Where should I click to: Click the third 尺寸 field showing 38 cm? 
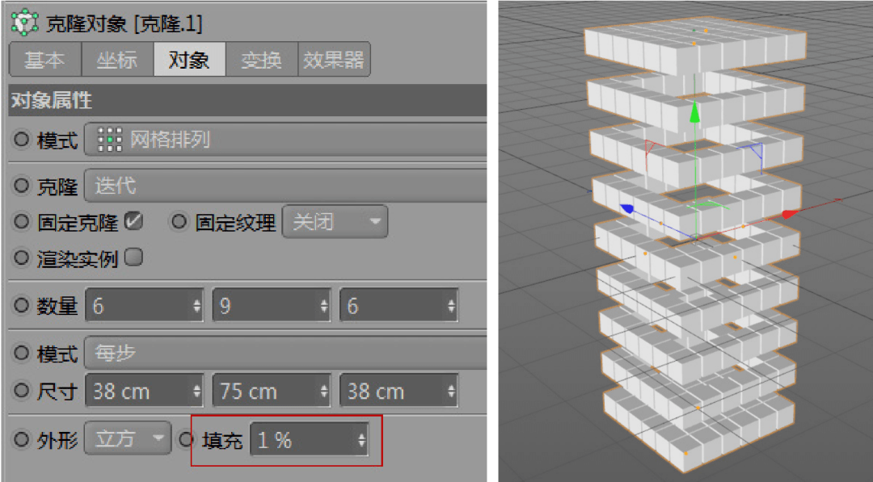click(399, 391)
